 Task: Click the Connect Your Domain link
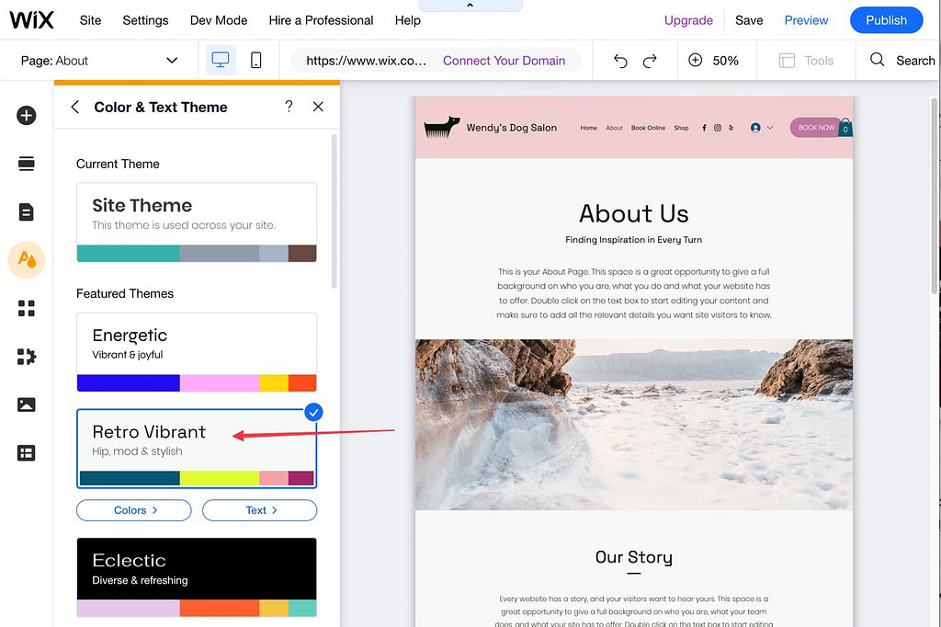[504, 60]
